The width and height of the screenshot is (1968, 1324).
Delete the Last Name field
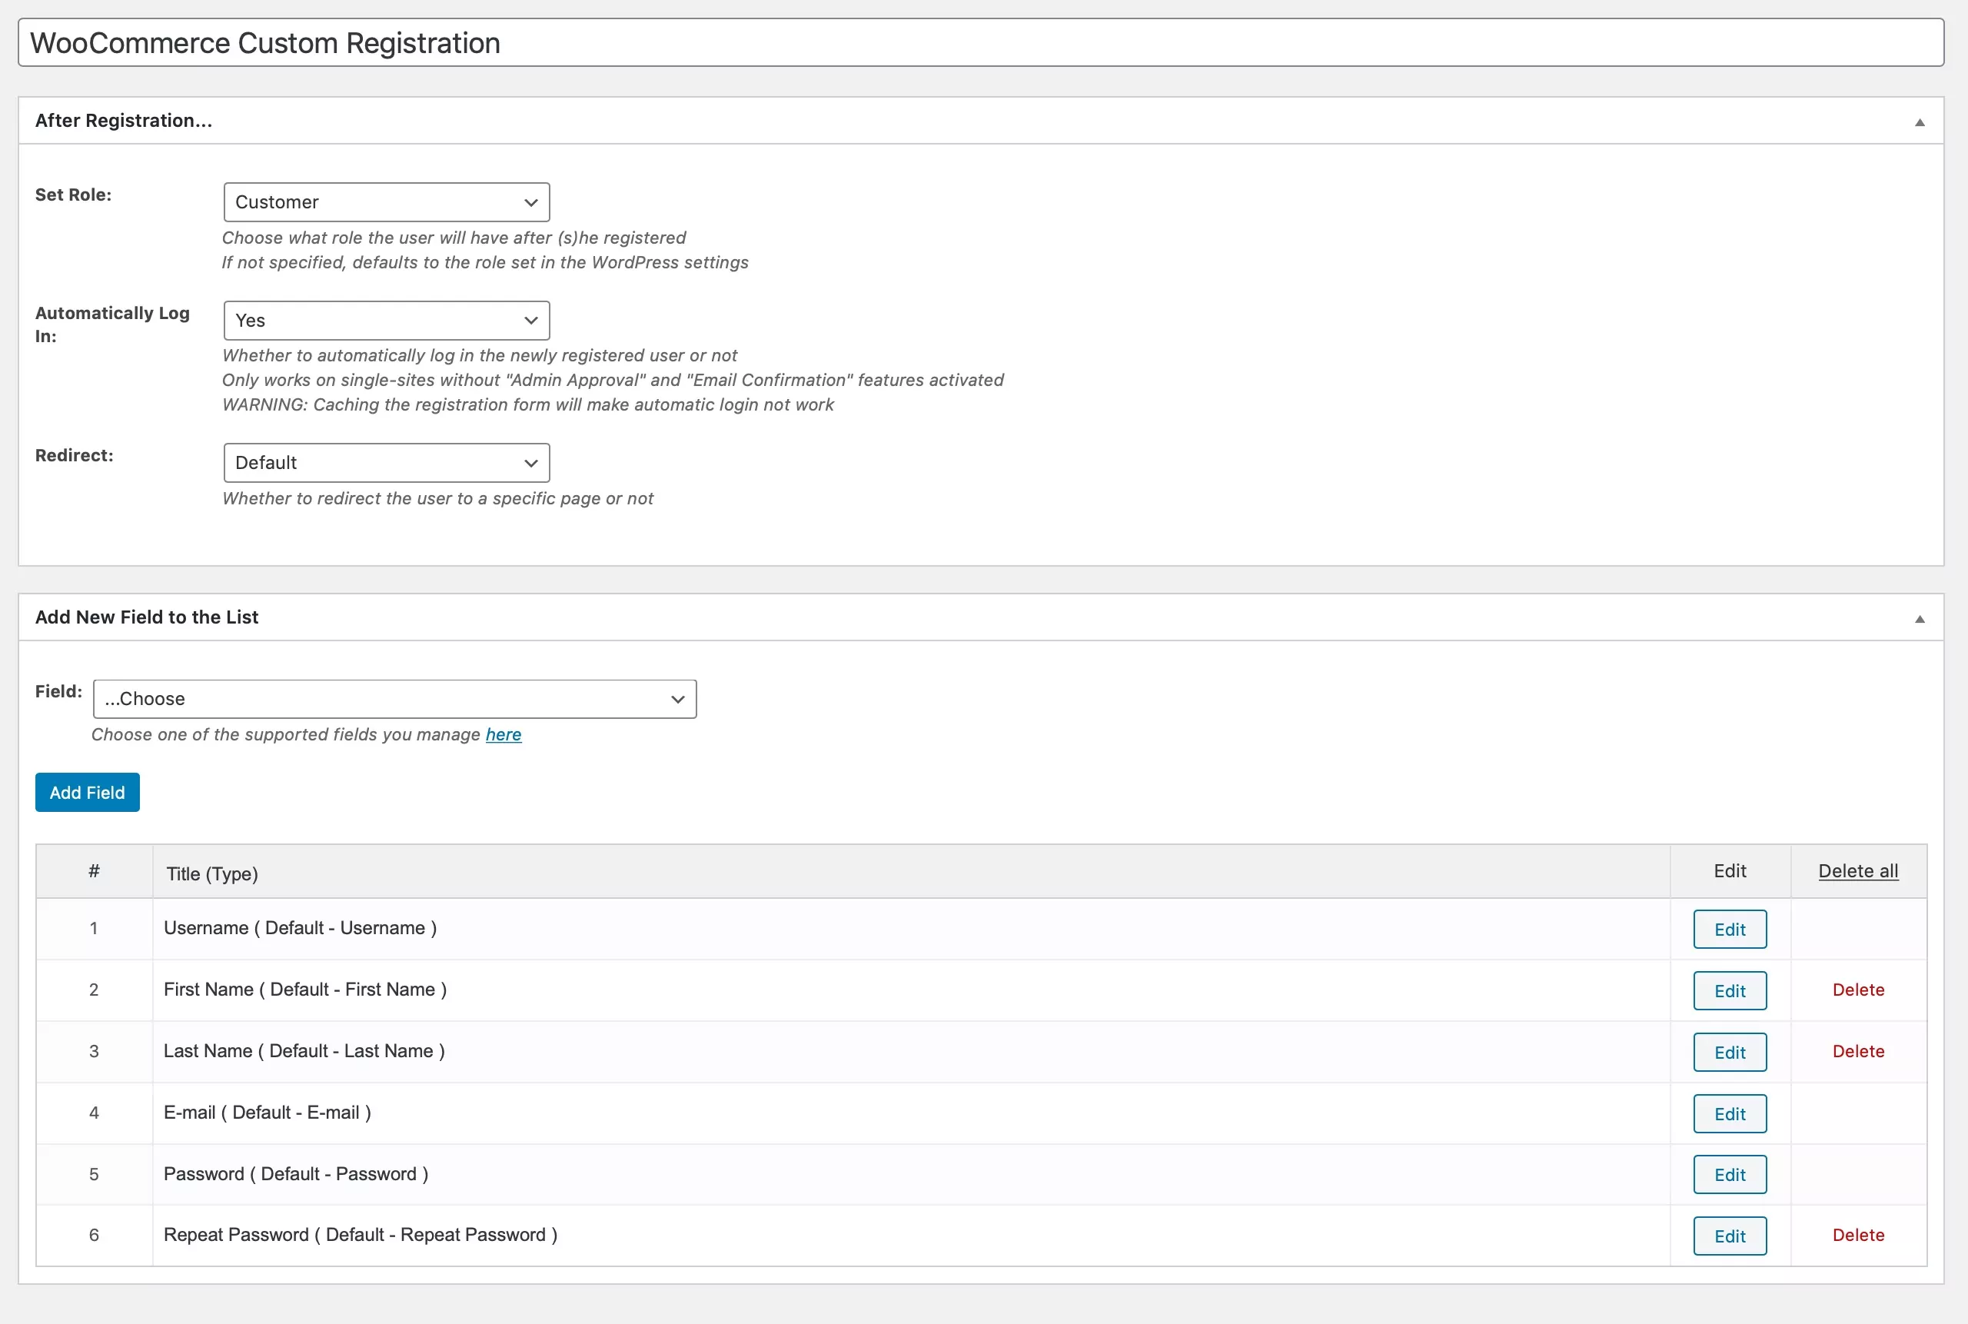coord(1858,1051)
